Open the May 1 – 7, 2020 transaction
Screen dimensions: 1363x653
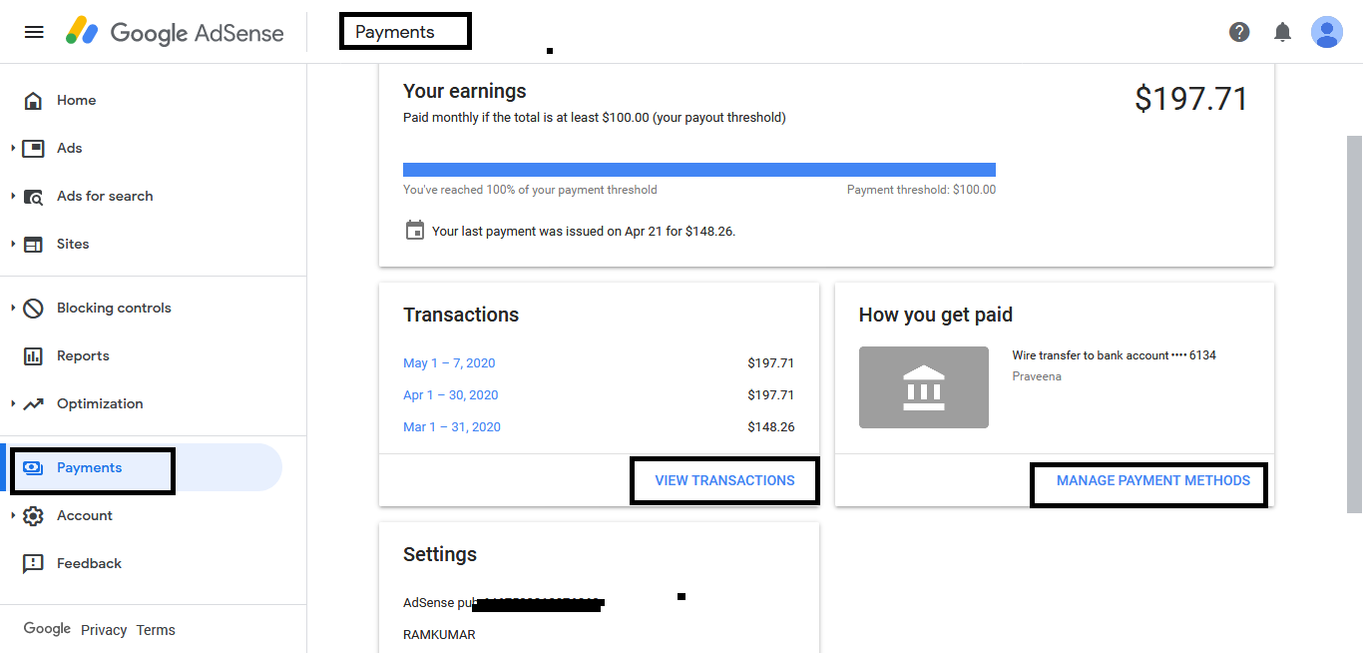point(449,363)
